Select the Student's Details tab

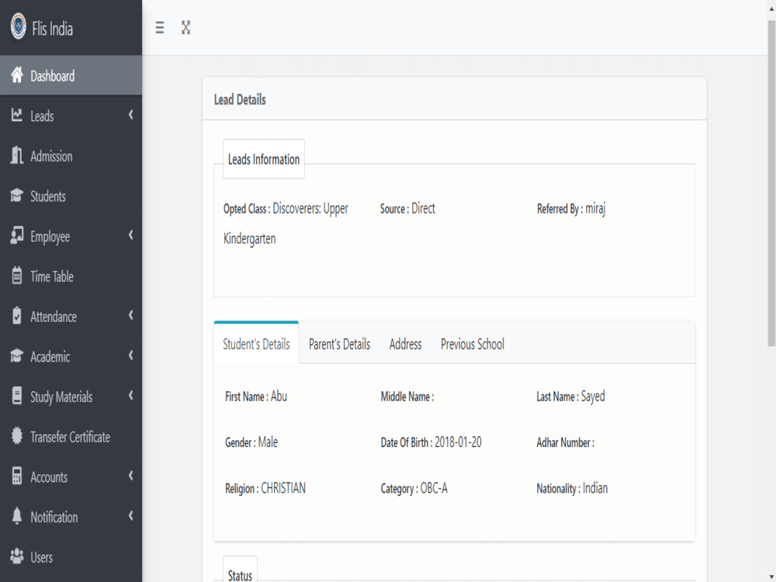(x=256, y=344)
